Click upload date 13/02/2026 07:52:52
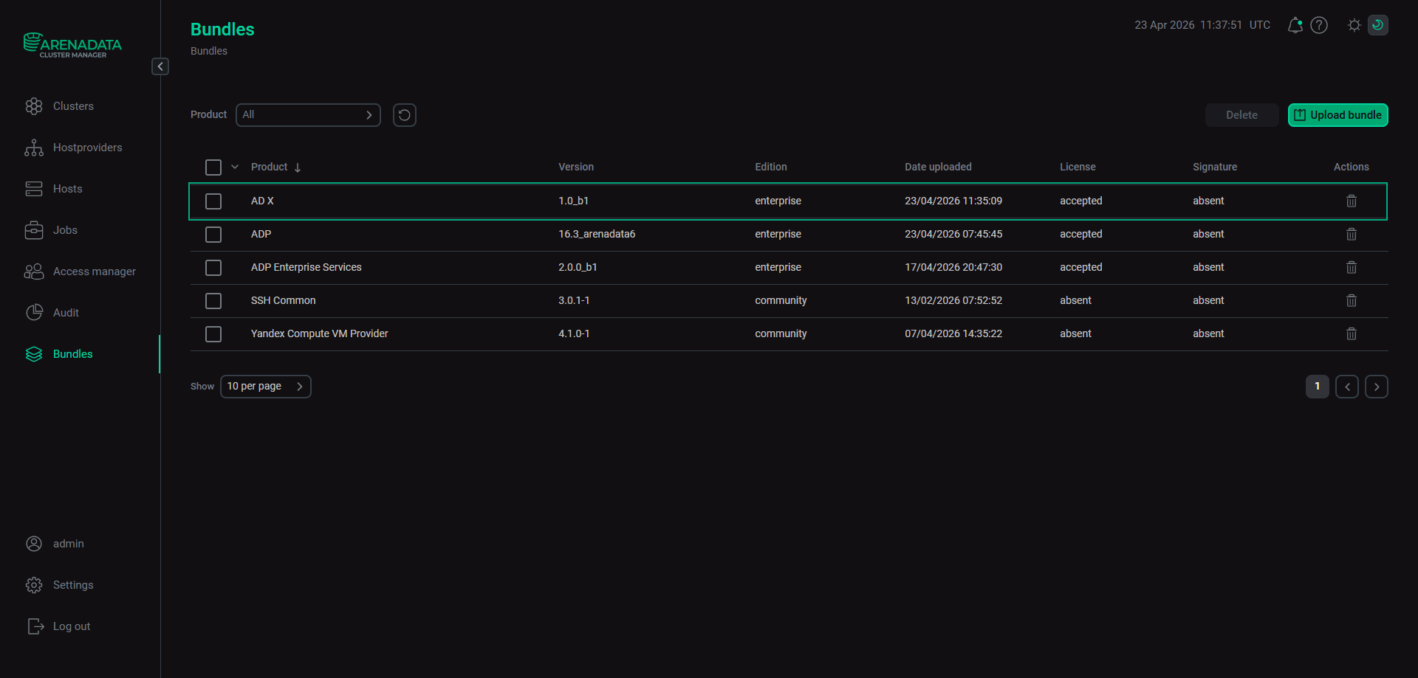This screenshot has height=678, width=1418. click(x=953, y=300)
